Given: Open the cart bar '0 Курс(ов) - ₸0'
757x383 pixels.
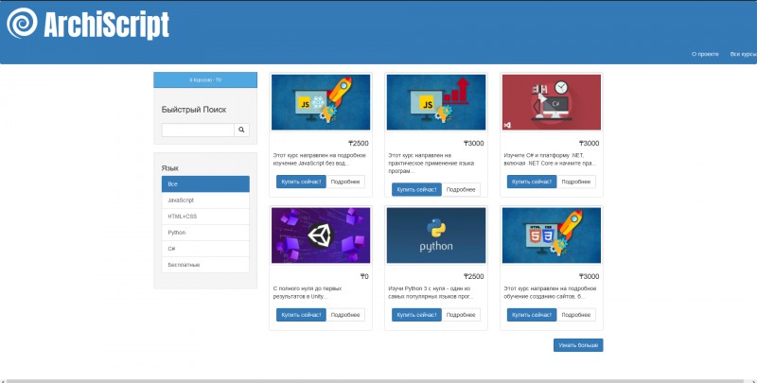Looking at the screenshot, I should click(205, 80).
